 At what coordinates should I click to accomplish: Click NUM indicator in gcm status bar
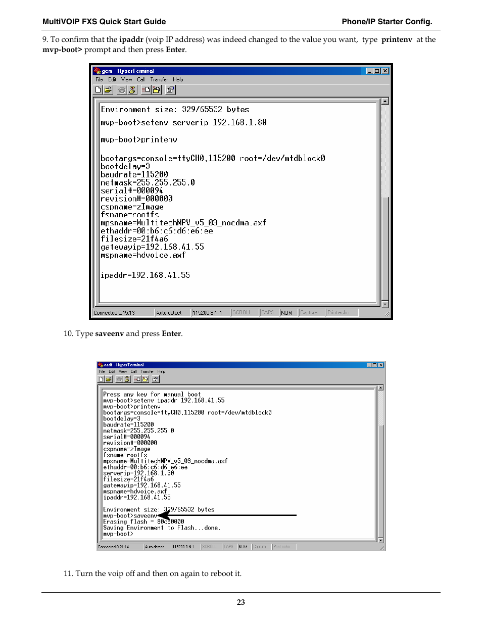[x=288, y=313]
